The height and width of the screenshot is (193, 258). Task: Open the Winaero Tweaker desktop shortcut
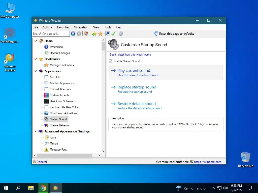pyautogui.click(x=10, y=62)
